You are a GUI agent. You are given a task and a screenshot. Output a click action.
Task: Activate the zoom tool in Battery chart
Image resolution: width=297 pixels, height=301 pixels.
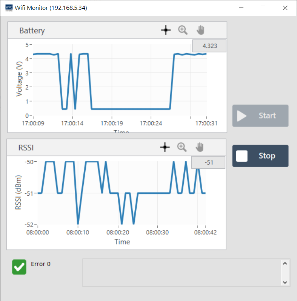tap(183, 30)
